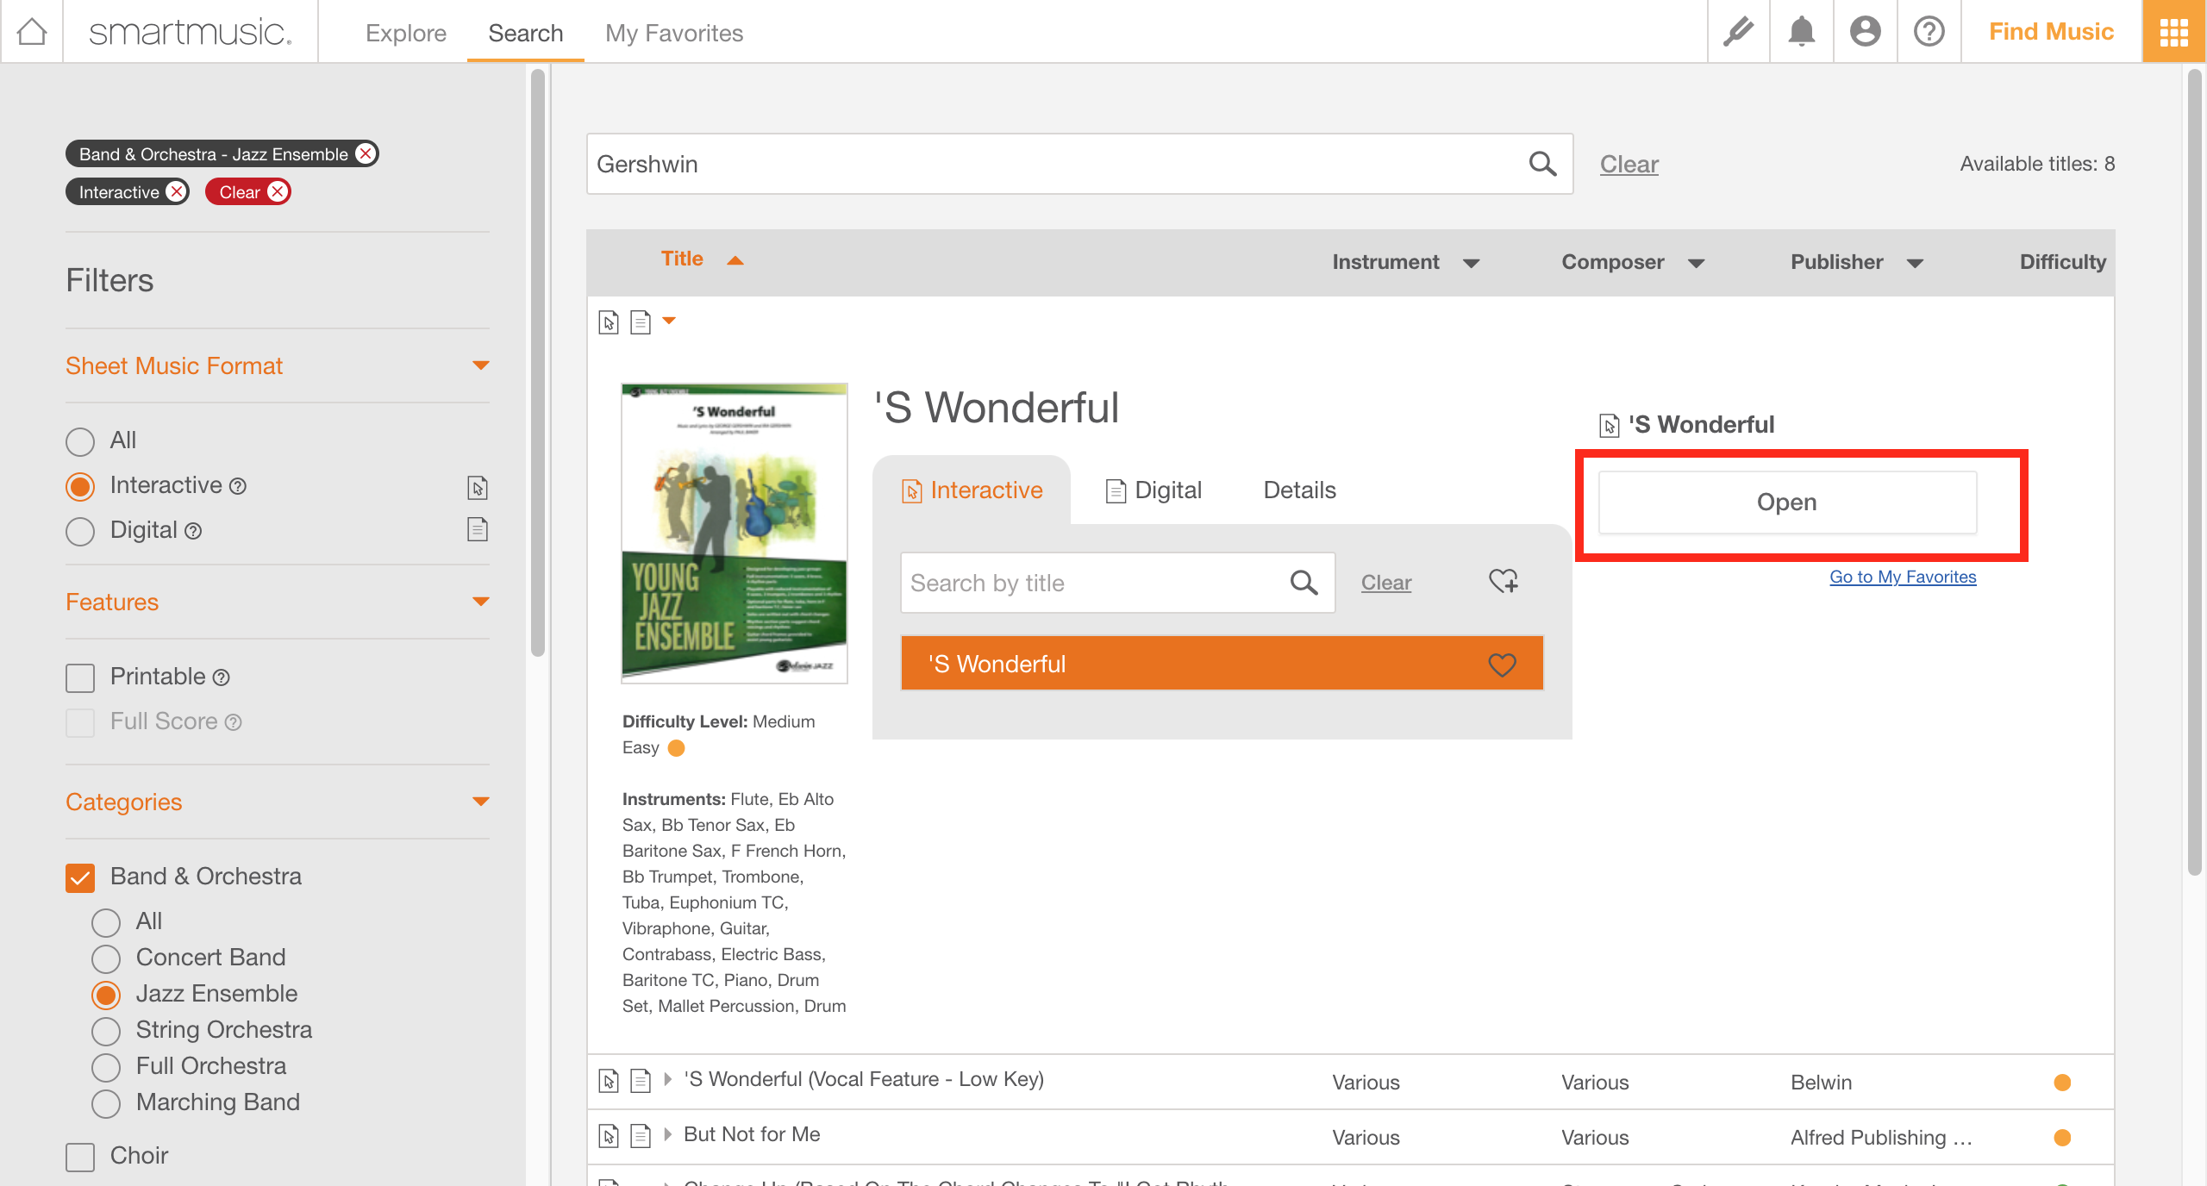
Task: Collapse the Sheet Music Format section
Action: (x=481, y=365)
